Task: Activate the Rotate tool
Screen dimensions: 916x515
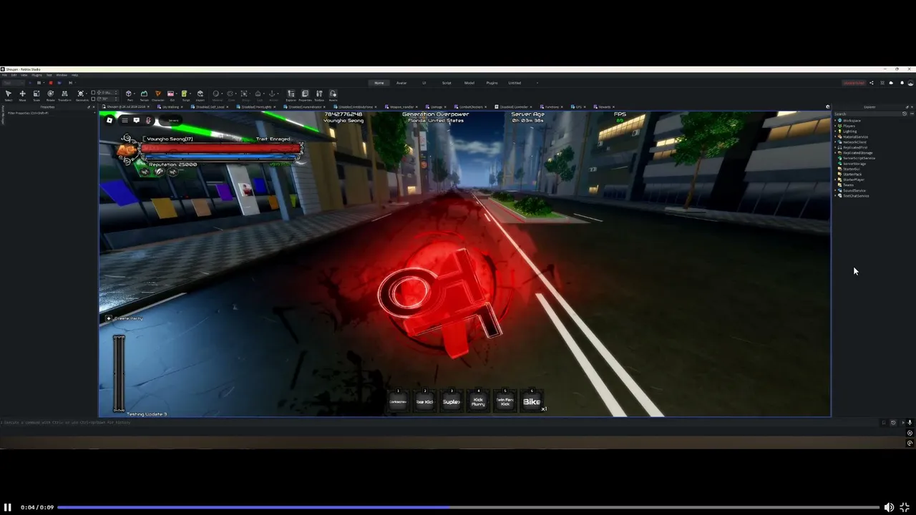Action: click(50, 95)
